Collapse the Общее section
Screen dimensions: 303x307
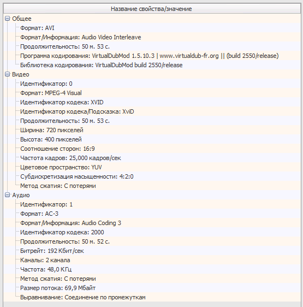pos(7,19)
